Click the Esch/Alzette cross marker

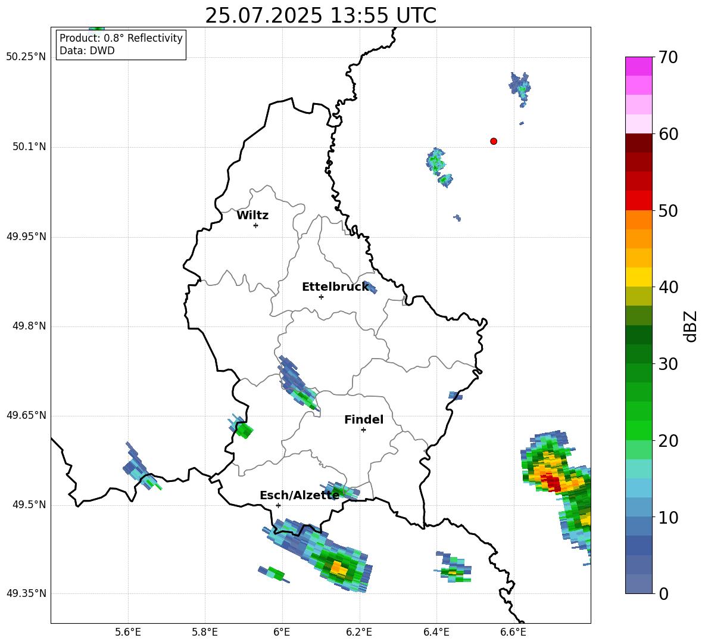(x=278, y=505)
